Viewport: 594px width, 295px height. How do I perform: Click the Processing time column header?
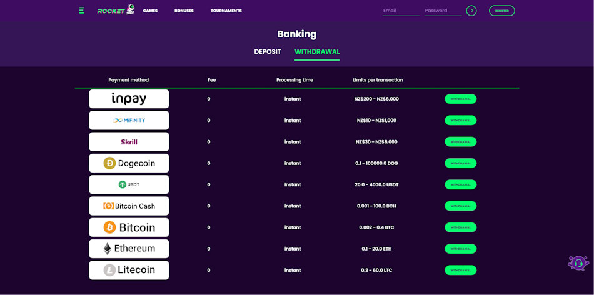[x=294, y=80]
